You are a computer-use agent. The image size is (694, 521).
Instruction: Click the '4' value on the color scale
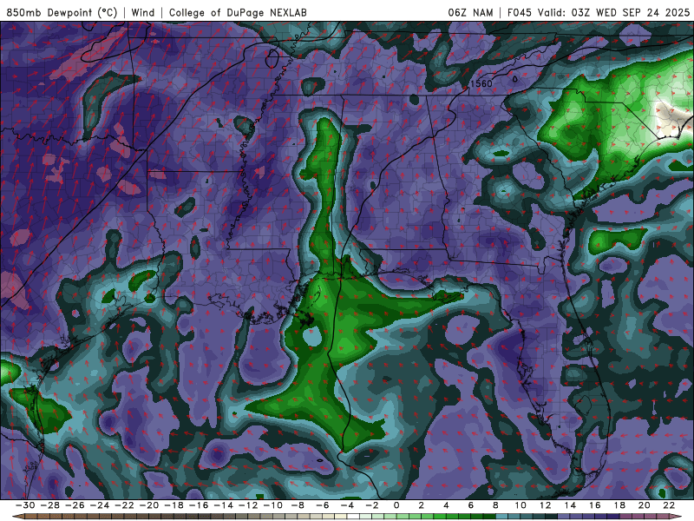[446, 505]
